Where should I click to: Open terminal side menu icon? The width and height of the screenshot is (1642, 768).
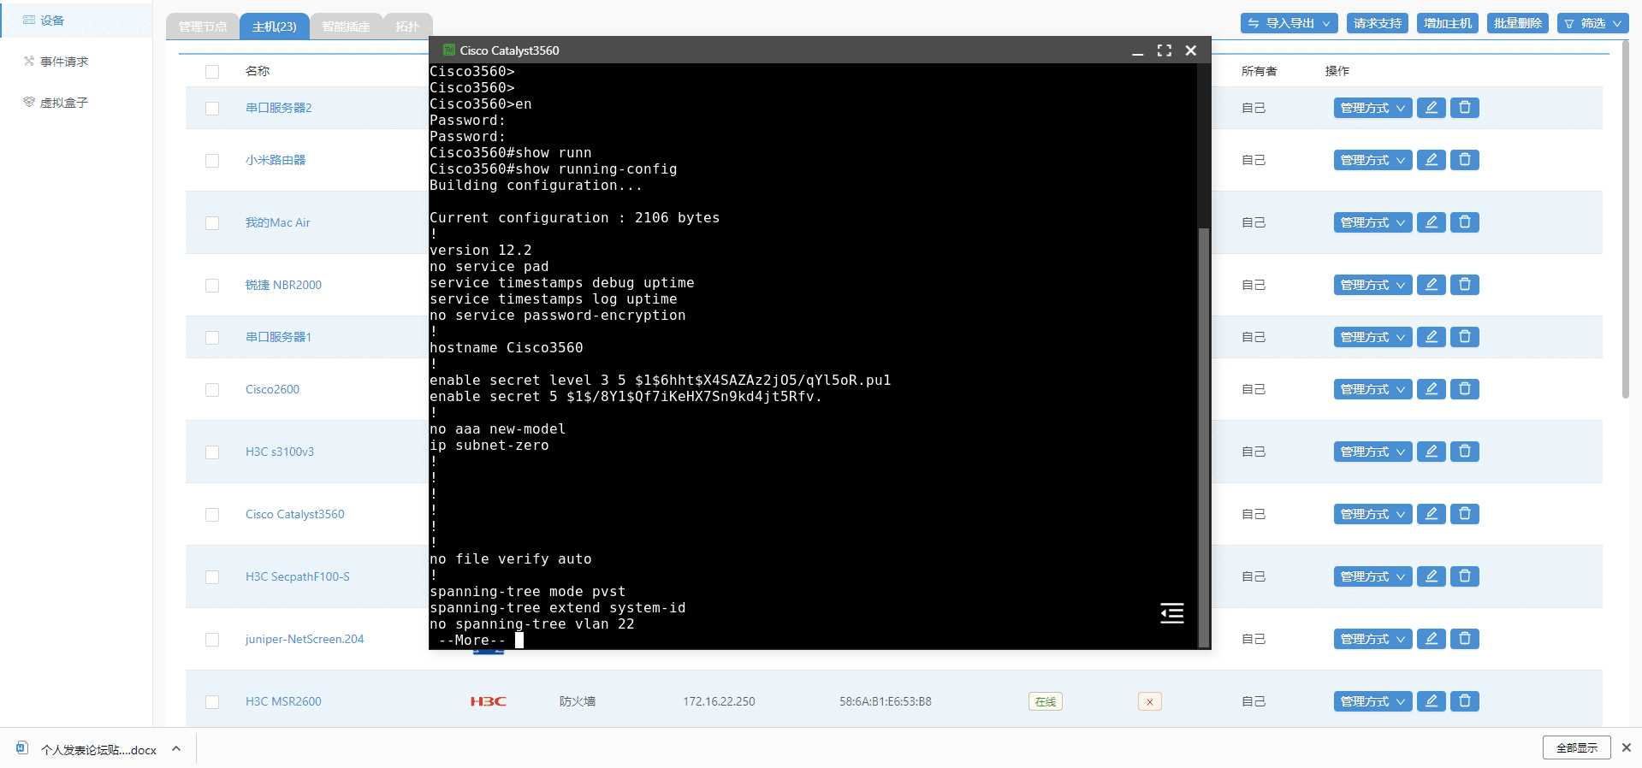click(x=1171, y=613)
